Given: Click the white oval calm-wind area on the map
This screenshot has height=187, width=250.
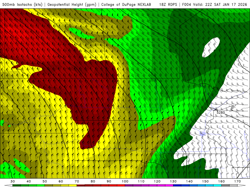Looking at the screenshot, I should (211, 47).
